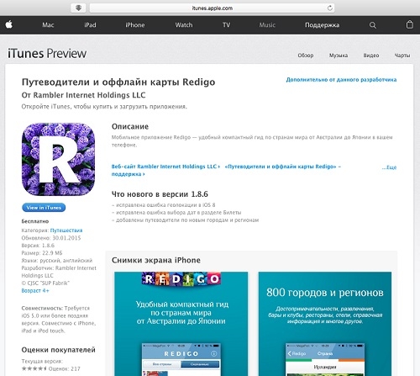Click the Redigo purple app icon
Screen dimensions: 420x376
pyautogui.click(x=58, y=159)
